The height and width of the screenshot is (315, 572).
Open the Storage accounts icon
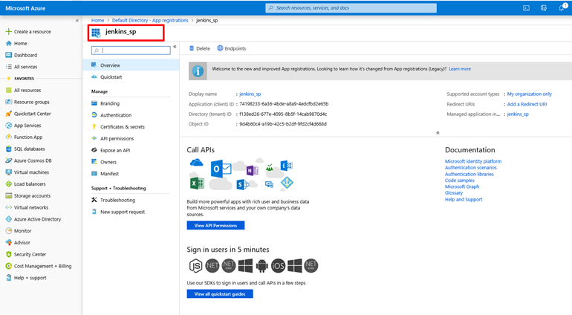point(9,195)
